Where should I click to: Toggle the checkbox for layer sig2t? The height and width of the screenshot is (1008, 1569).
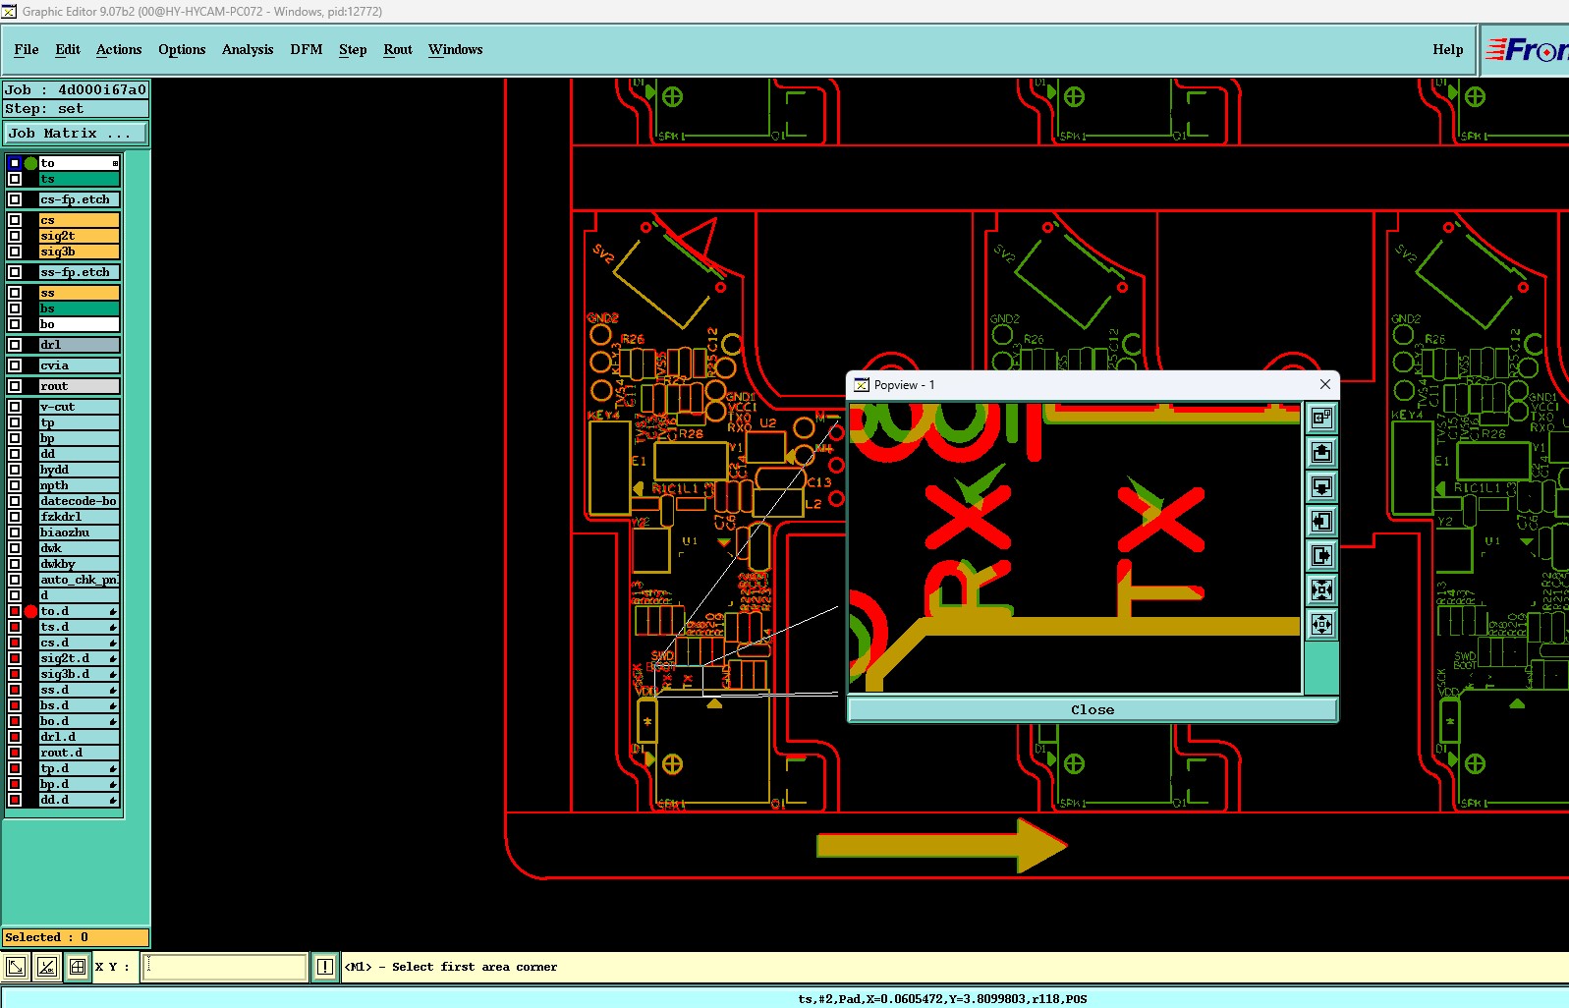(x=15, y=236)
